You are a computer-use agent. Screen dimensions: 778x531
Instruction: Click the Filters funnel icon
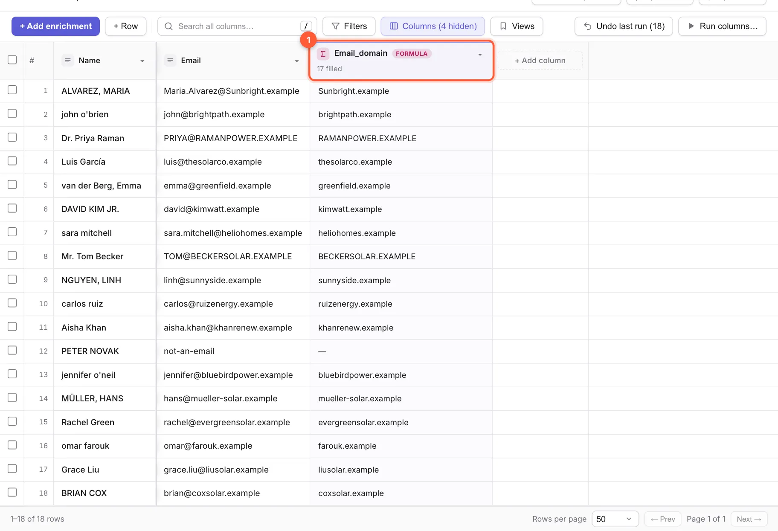click(x=336, y=26)
